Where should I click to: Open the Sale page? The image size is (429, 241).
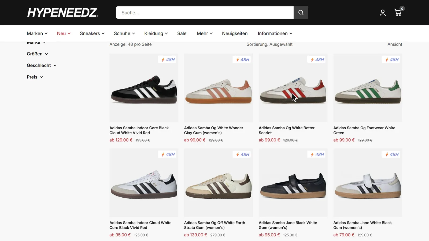click(182, 33)
